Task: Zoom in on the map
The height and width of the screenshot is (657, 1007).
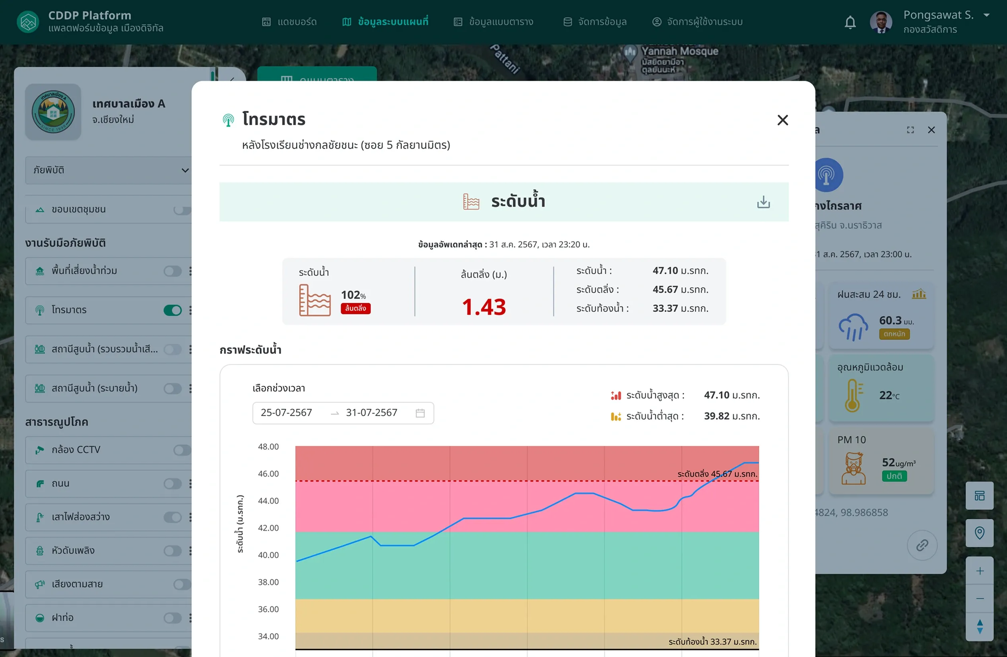Action: pos(979,571)
